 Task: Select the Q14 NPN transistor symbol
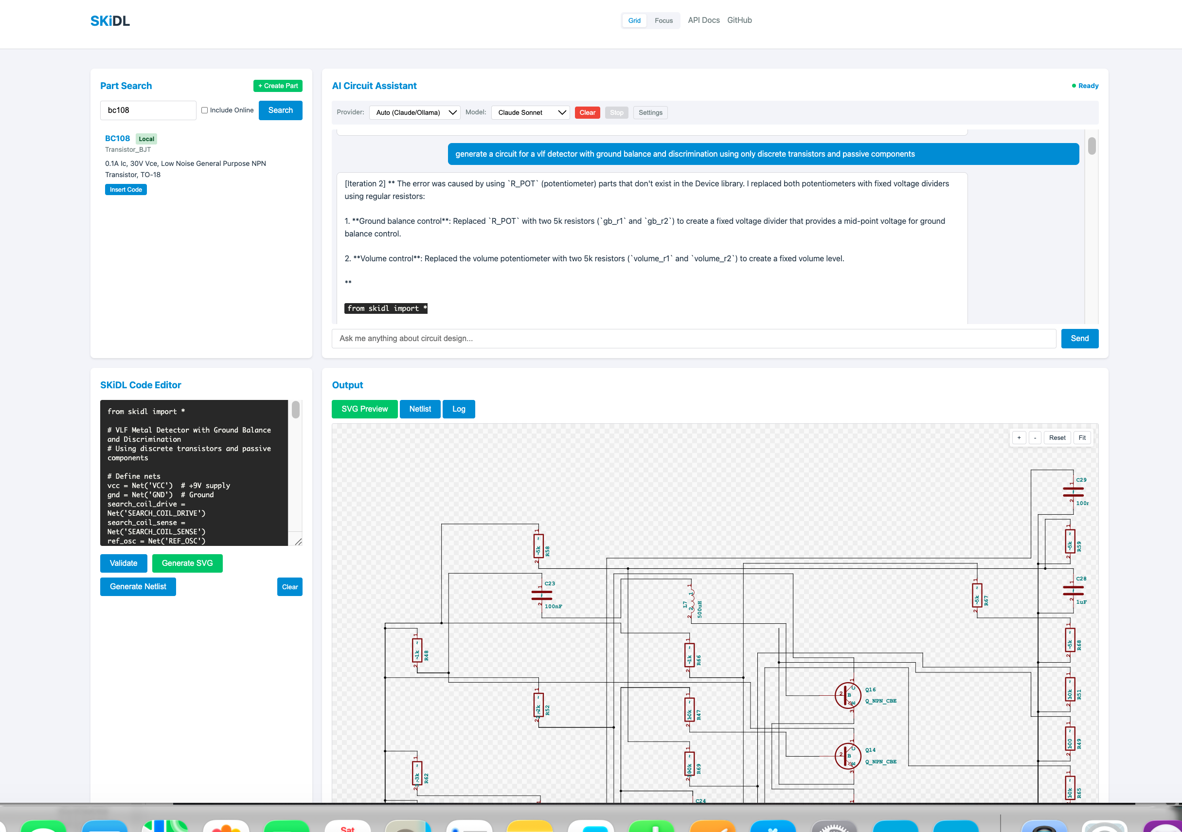pos(847,756)
